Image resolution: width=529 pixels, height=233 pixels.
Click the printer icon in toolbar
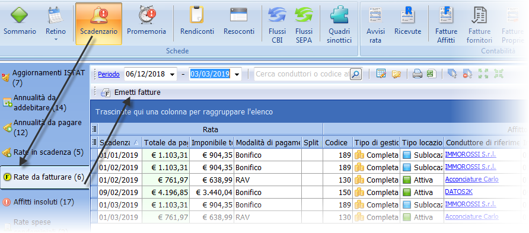pos(418,74)
